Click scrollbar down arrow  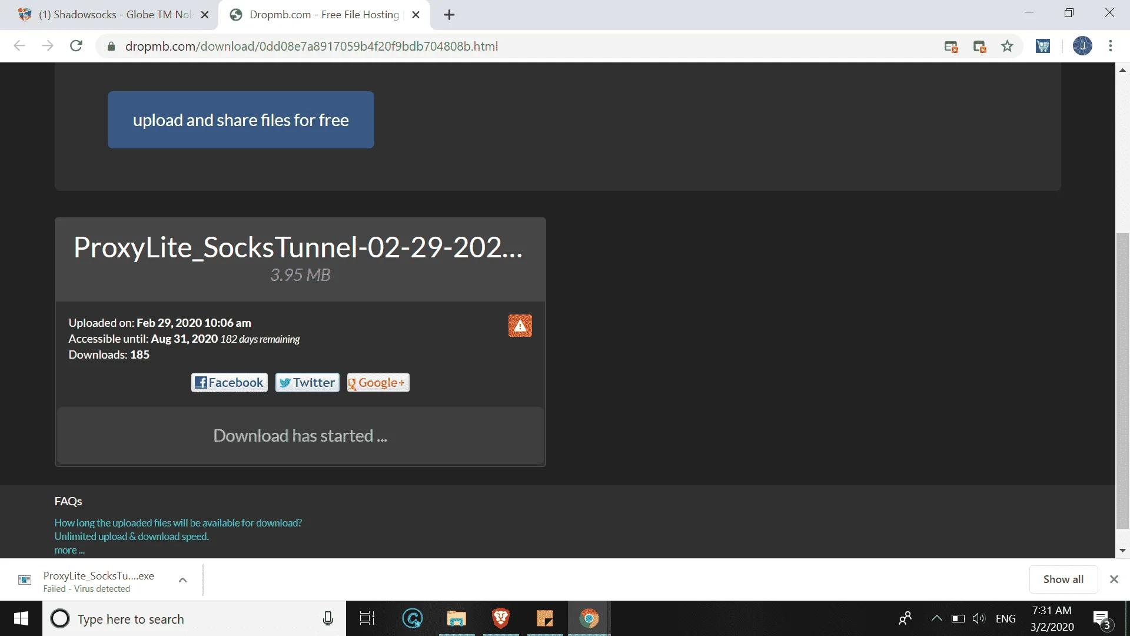pos(1122,551)
